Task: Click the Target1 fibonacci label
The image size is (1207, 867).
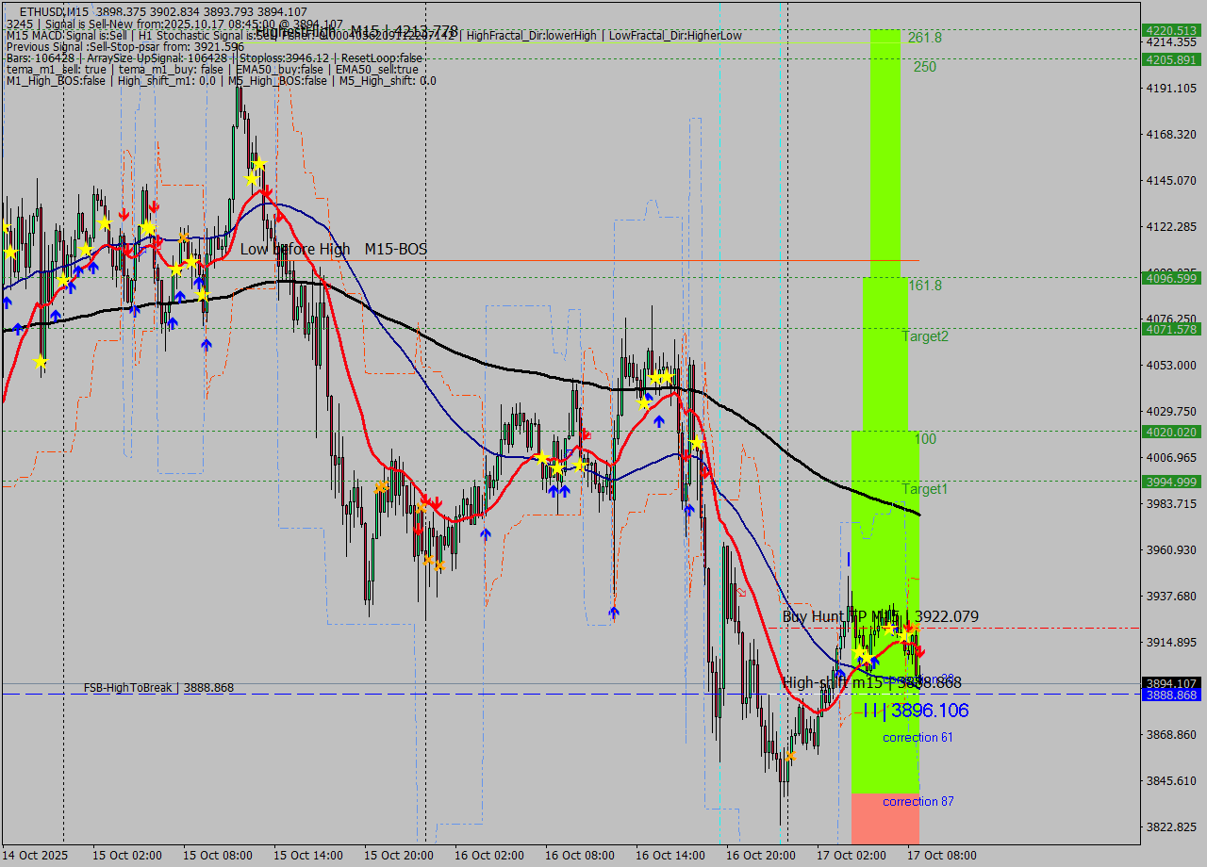Action: click(925, 489)
